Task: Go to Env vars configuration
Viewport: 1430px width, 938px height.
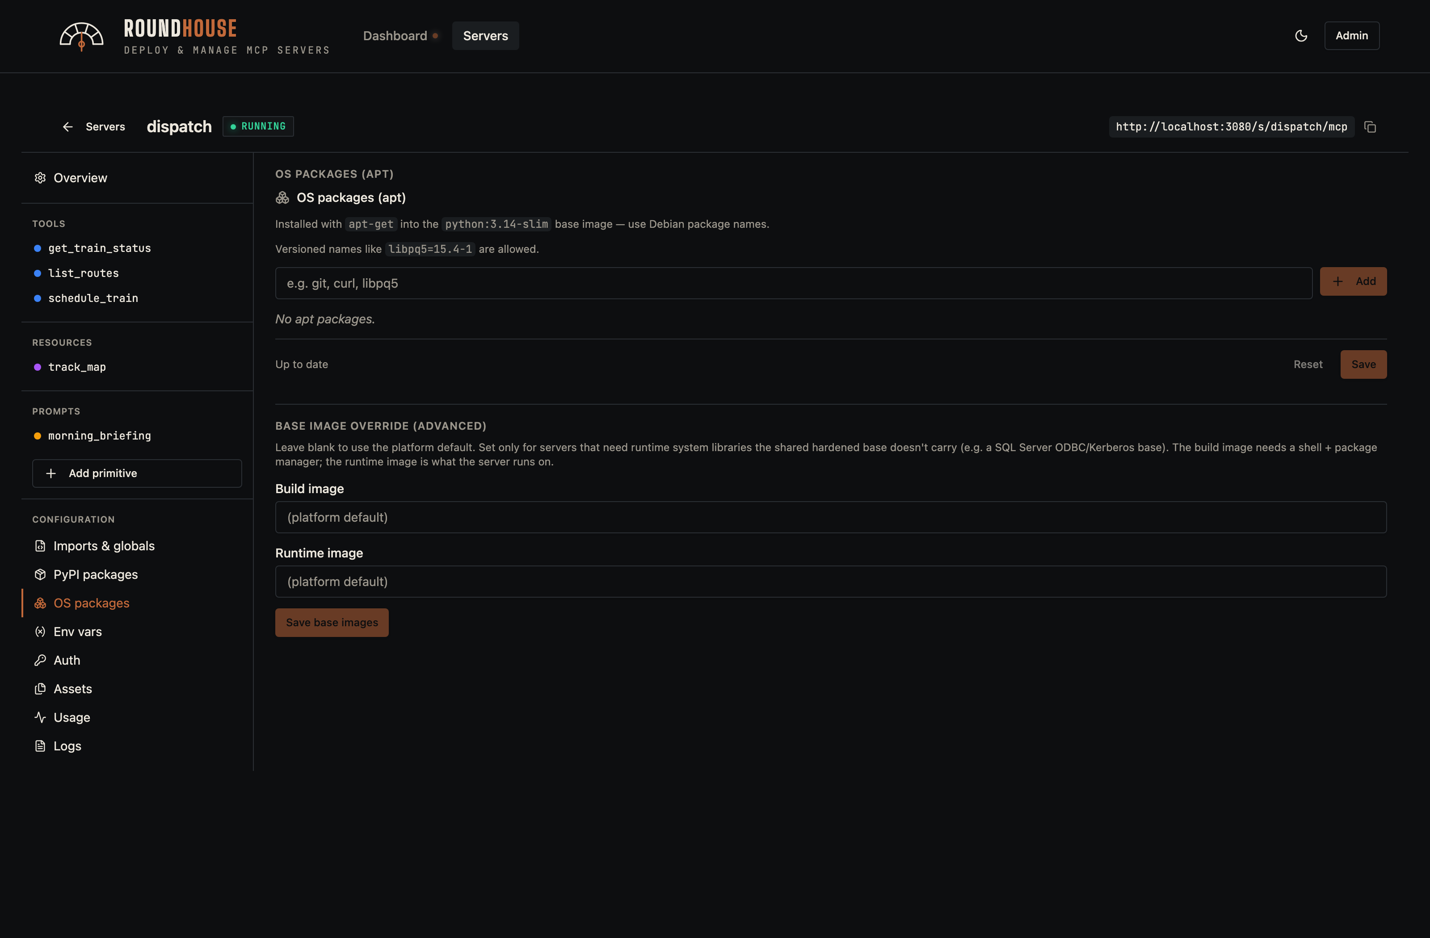Action: pos(137,632)
